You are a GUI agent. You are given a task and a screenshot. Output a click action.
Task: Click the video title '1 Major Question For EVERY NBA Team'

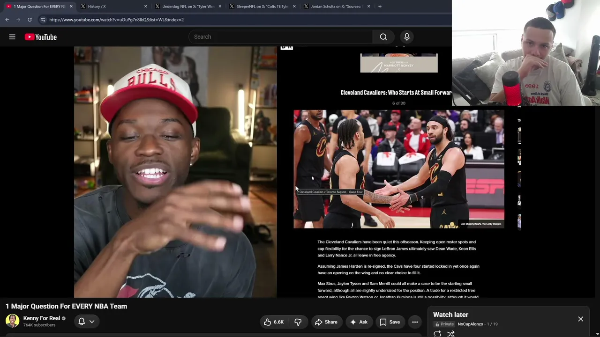point(66,306)
